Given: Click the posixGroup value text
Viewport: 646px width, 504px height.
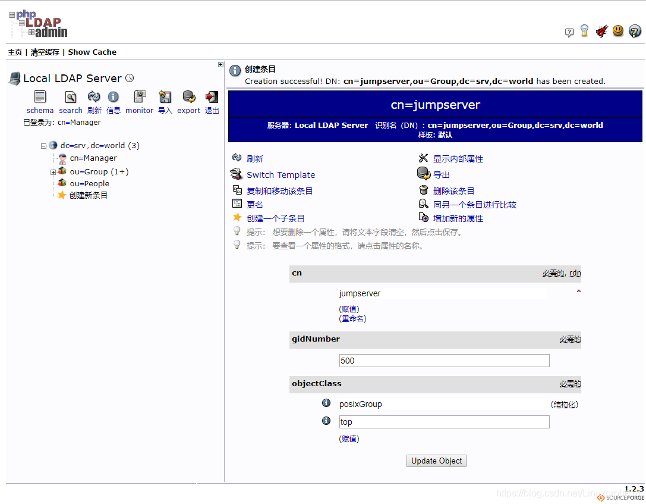Looking at the screenshot, I should (x=361, y=404).
